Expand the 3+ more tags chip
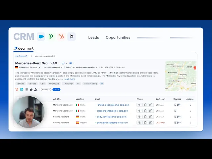212x159 pixels. click(102, 84)
